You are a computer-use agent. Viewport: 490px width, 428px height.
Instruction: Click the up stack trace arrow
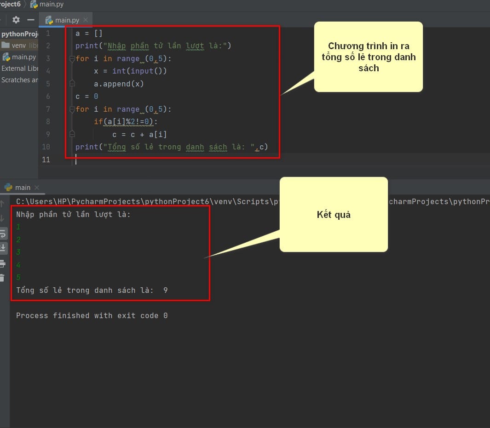[2, 204]
